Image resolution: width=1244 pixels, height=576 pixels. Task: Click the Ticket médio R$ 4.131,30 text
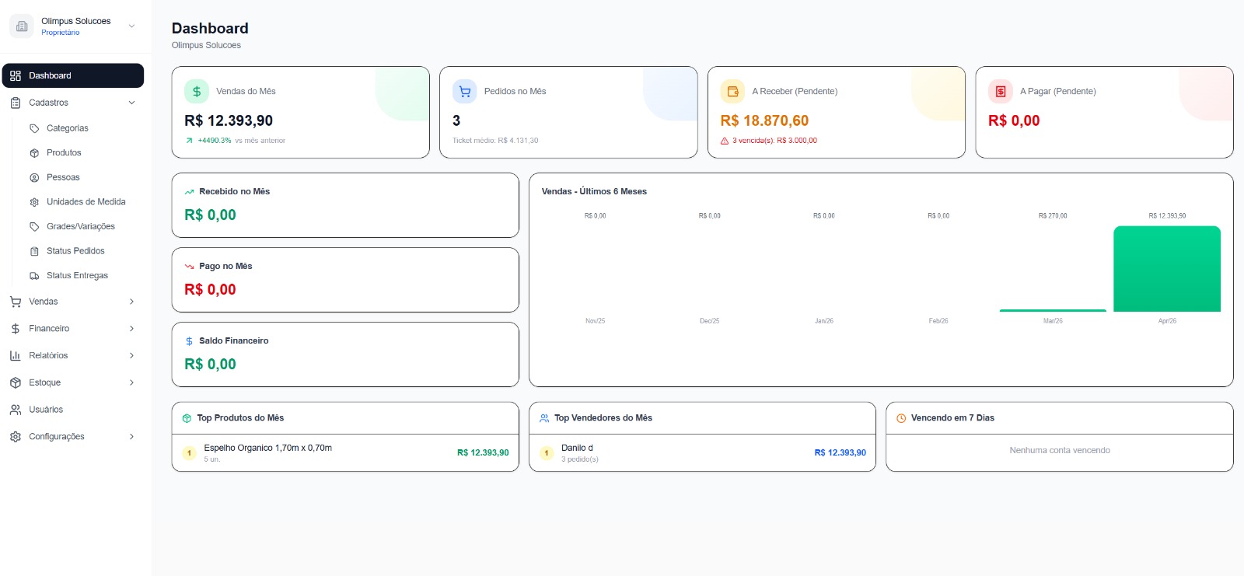point(495,141)
